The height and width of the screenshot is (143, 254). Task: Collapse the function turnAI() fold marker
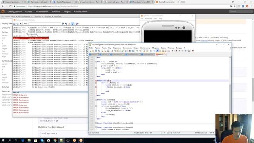[x=96, y=100]
